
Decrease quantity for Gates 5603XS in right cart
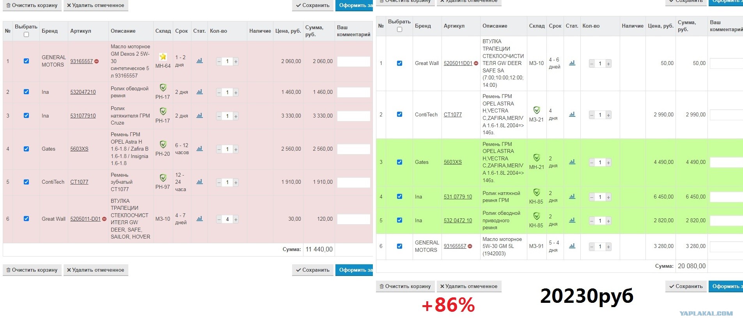tap(592, 163)
